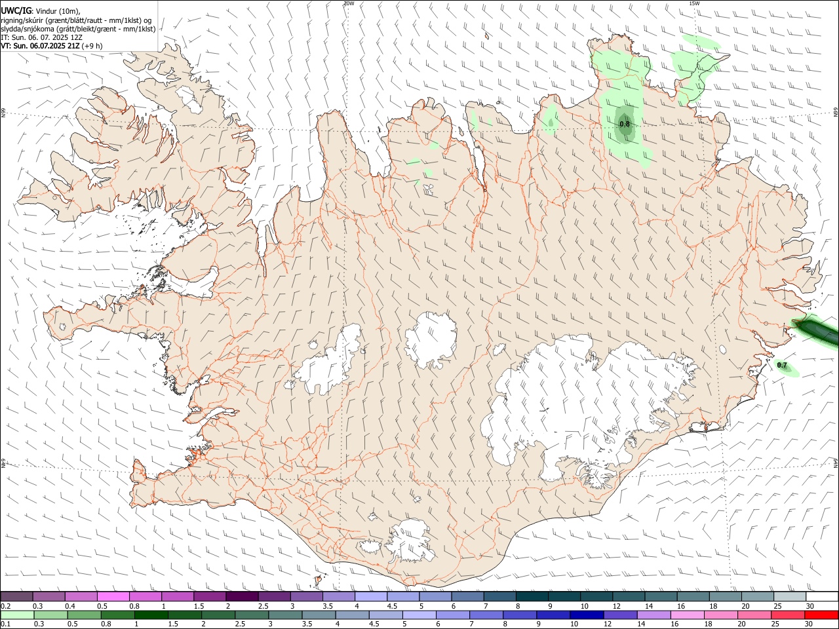Pick the pale grey 25 swatch in the top legend row
839x629 pixels.
coord(790,596)
